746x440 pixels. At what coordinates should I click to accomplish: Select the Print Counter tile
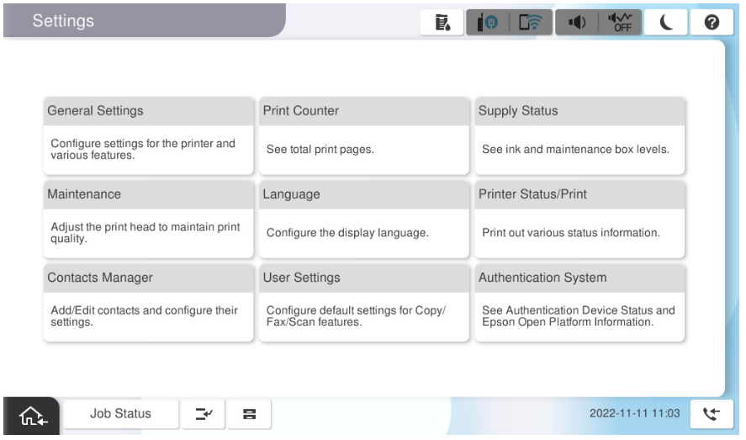pyautogui.click(x=363, y=135)
